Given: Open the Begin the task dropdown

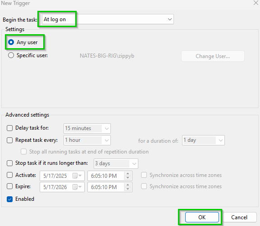Looking at the screenshot, I should pos(108,19).
